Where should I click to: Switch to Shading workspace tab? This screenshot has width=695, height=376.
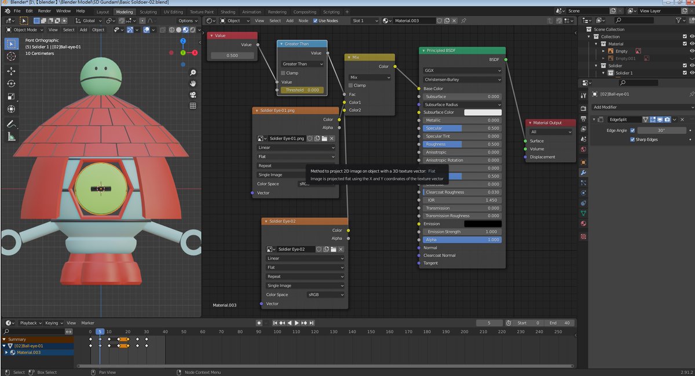(228, 12)
